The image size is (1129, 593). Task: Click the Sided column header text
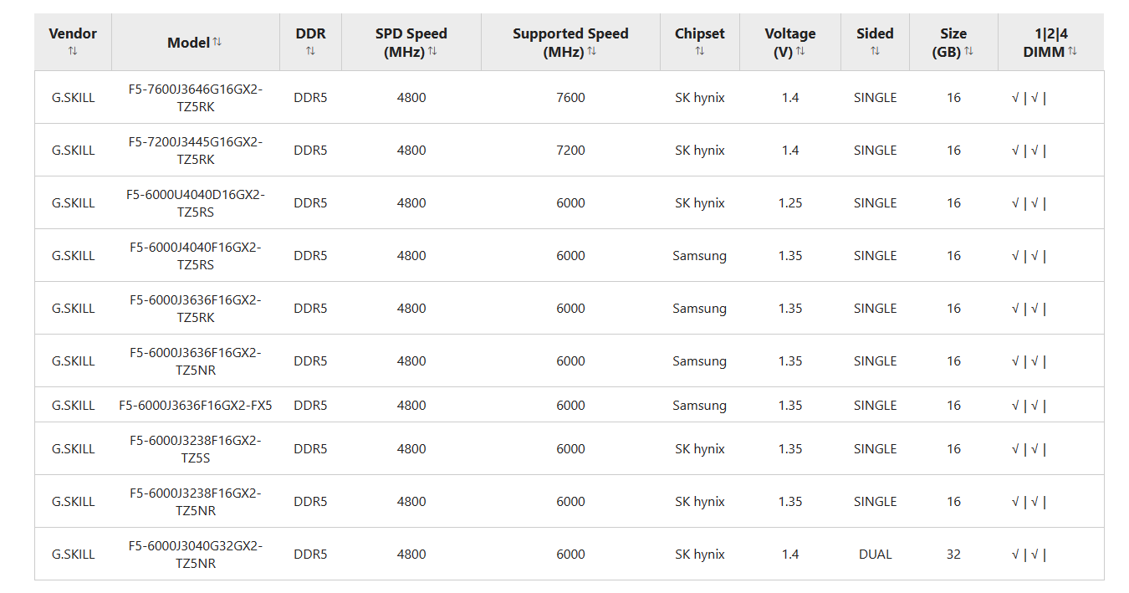tap(875, 33)
